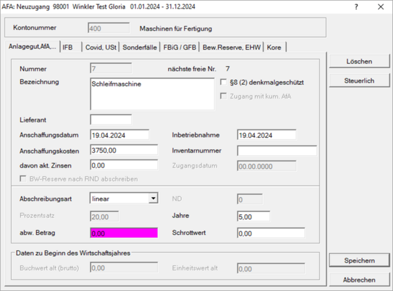
Task: Click into the Bezeichnung text area
Action: 152,94
